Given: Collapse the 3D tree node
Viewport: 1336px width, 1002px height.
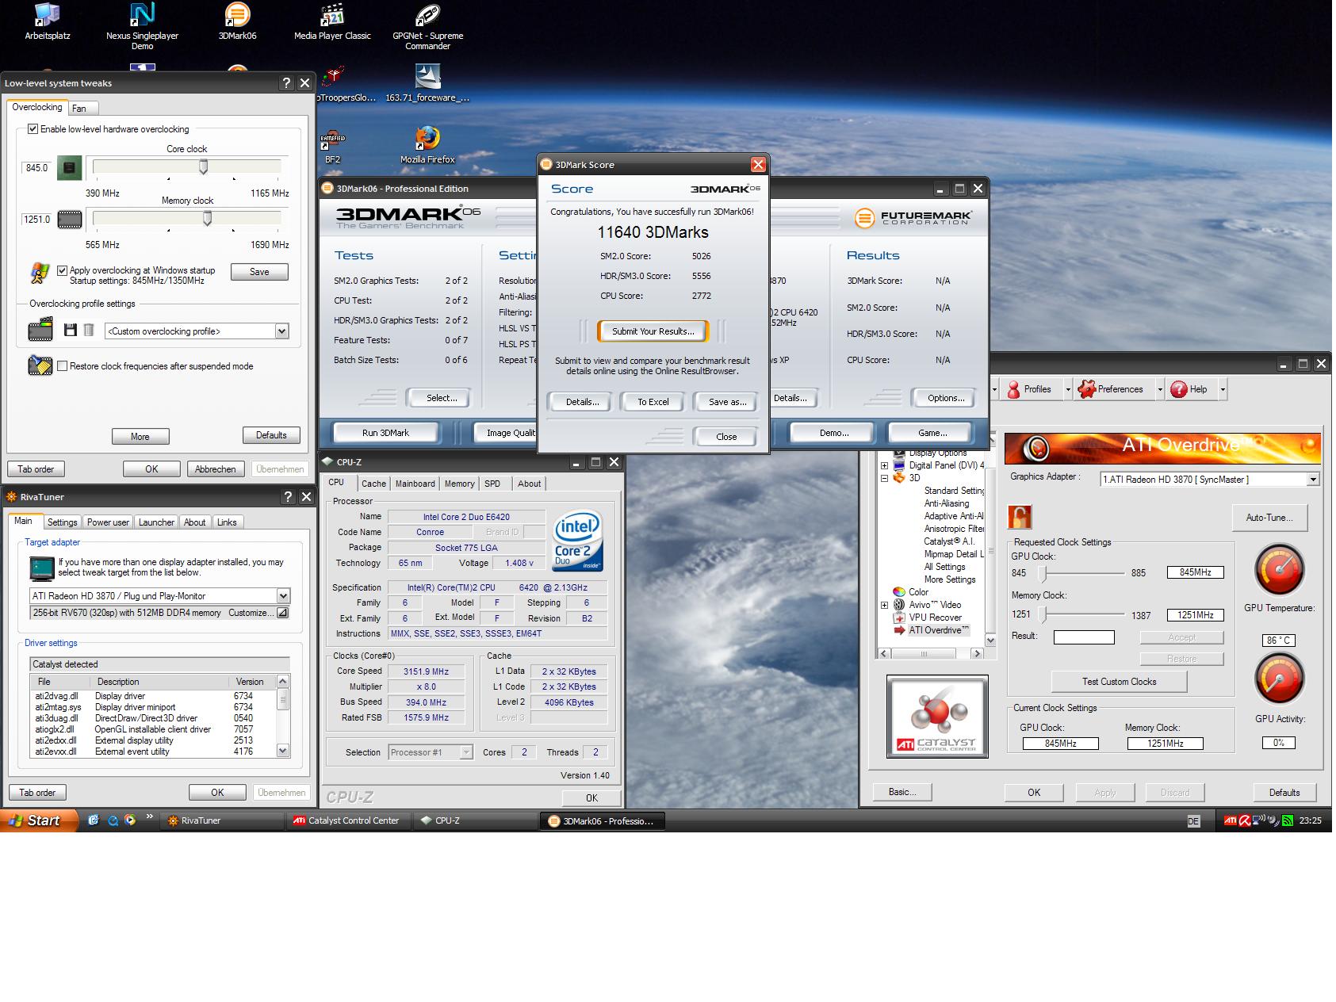Looking at the screenshot, I should tap(884, 478).
